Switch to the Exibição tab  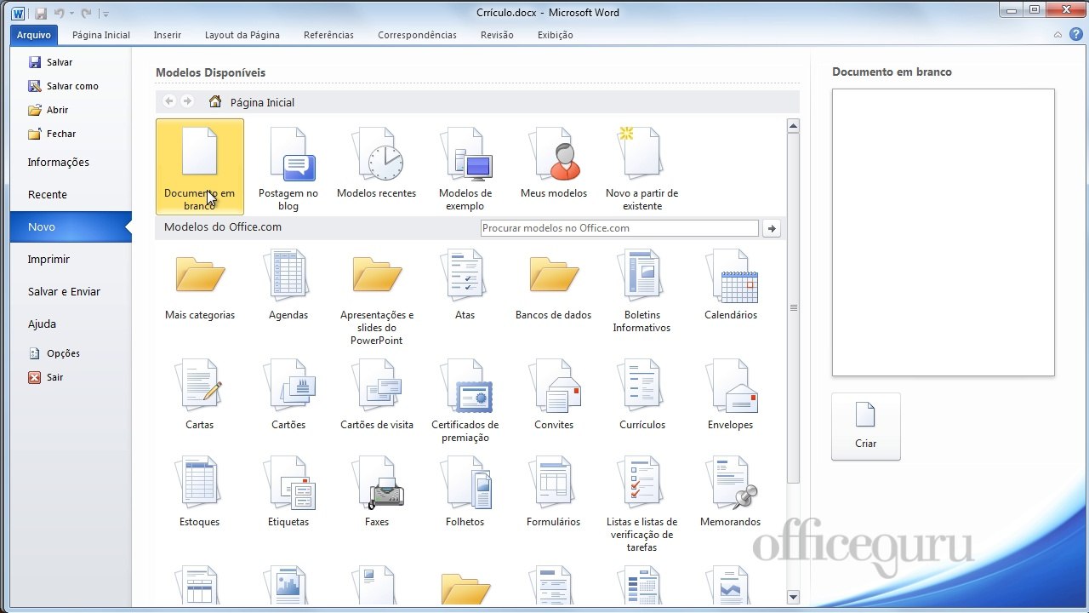pos(556,35)
